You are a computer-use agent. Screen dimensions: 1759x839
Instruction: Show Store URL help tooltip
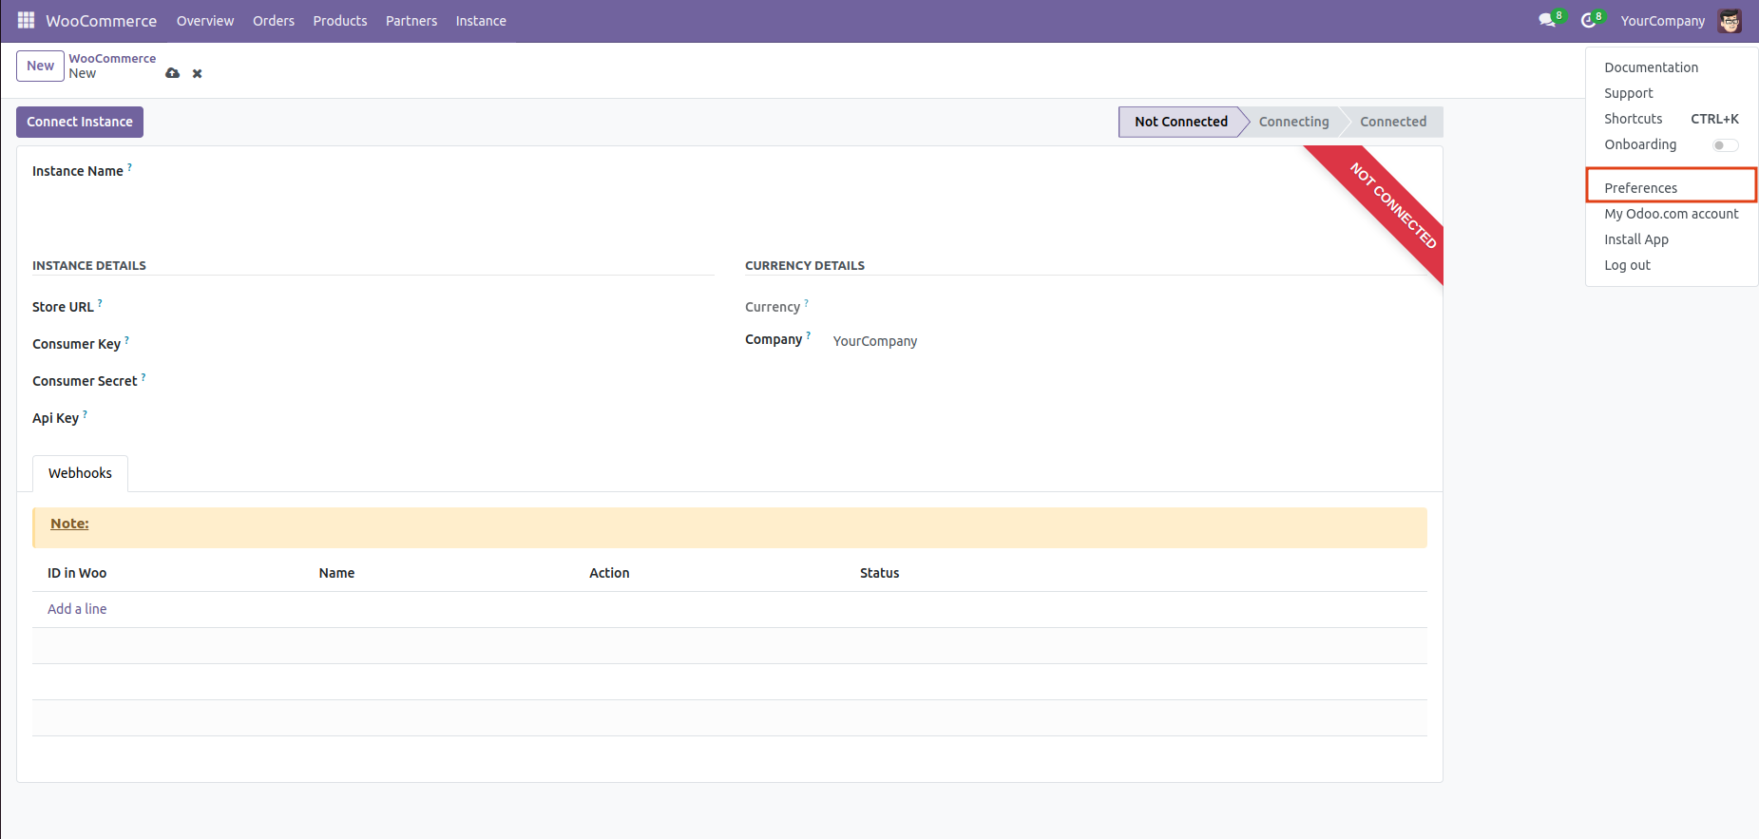coord(100,302)
